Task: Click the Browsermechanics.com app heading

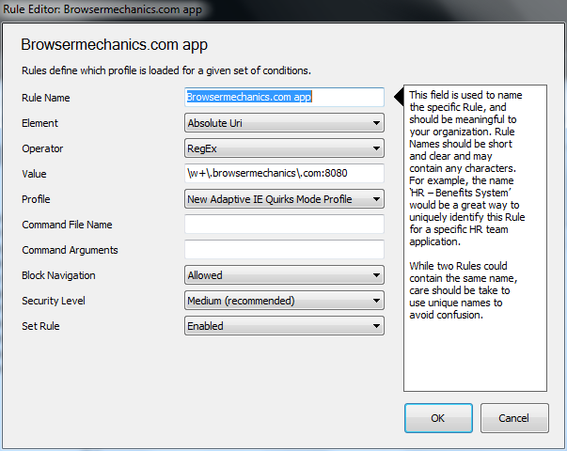Action: tap(115, 45)
